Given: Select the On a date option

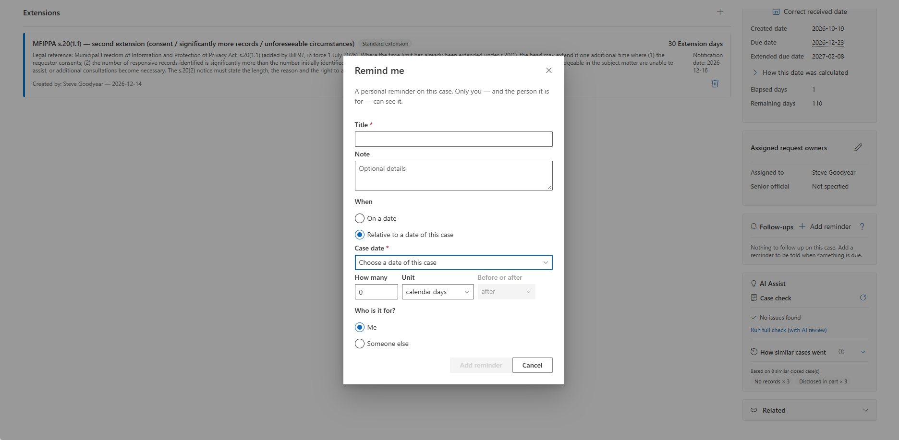Looking at the screenshot, I should (x=360, y=218).
